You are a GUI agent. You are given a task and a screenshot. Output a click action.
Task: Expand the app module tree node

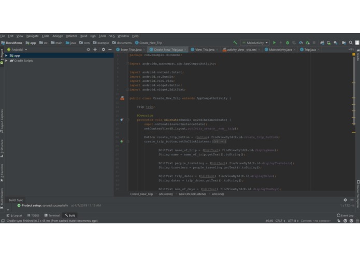point(6,55)
